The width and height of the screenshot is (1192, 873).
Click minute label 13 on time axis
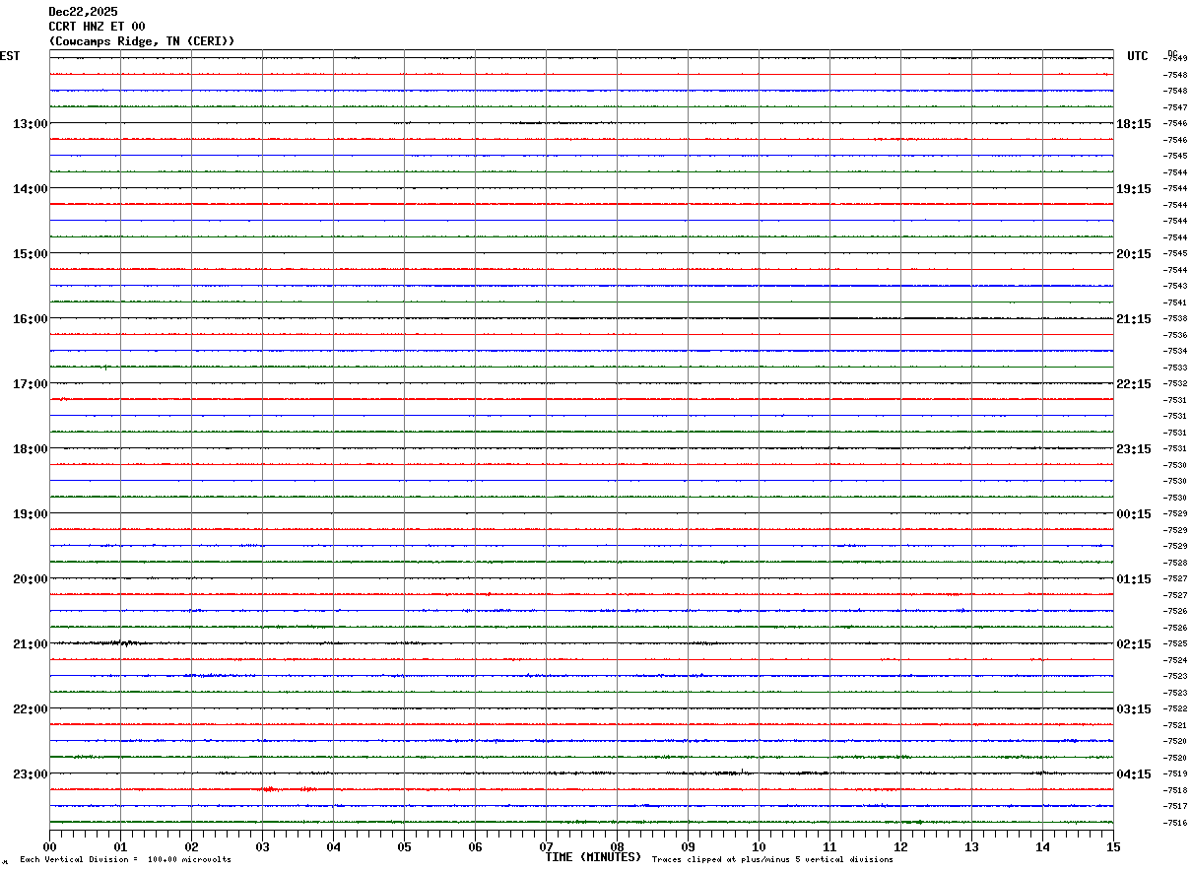(x=972, y=846)
